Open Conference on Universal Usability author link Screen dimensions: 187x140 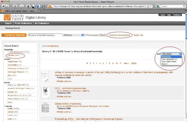point(75,91)
